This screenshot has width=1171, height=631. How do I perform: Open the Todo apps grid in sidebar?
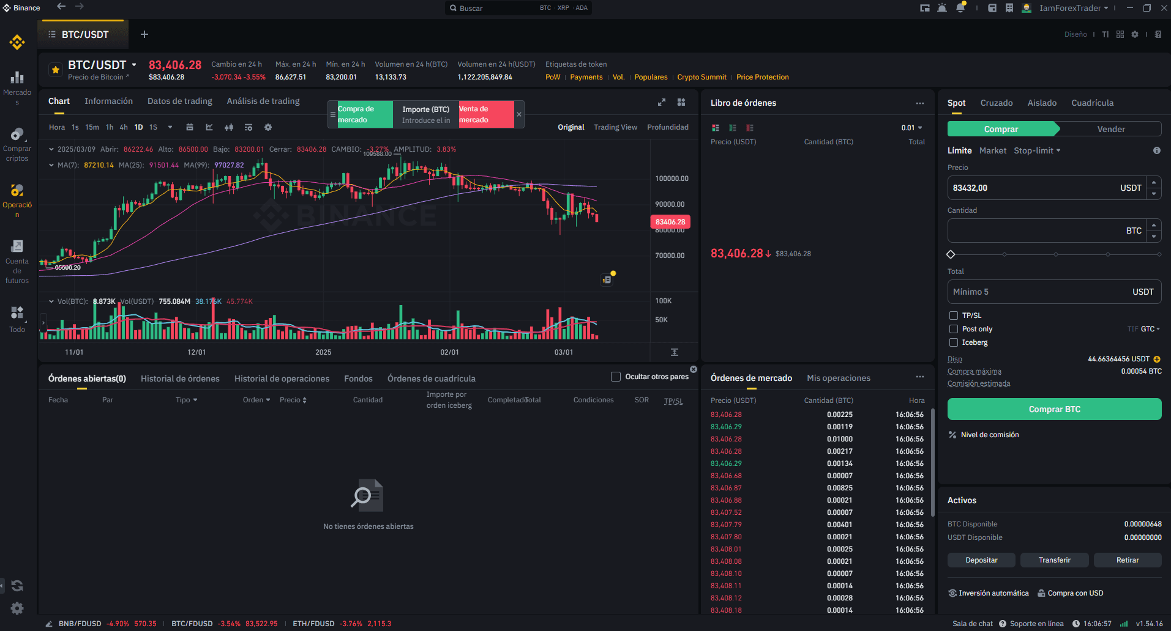click(17, 312)
